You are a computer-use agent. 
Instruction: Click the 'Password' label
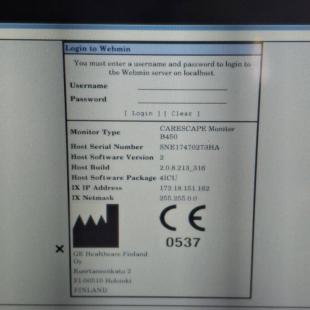tap(89, 99)
